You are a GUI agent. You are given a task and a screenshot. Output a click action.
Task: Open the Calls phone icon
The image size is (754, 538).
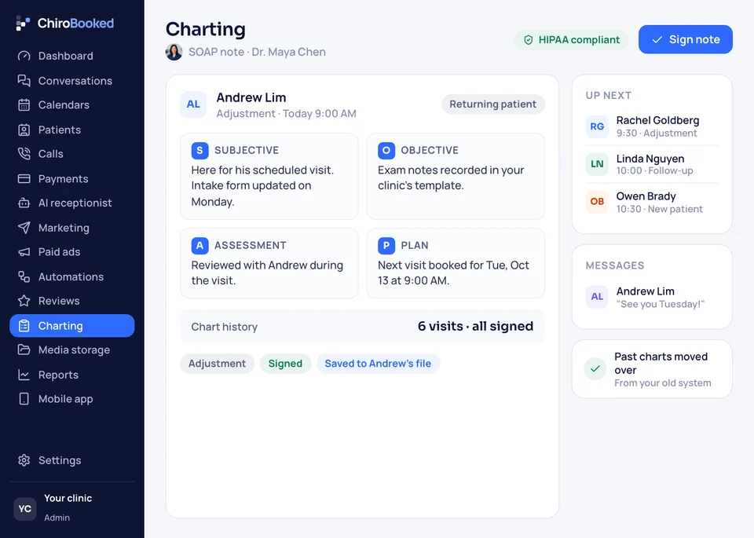[x=24, y=154]
